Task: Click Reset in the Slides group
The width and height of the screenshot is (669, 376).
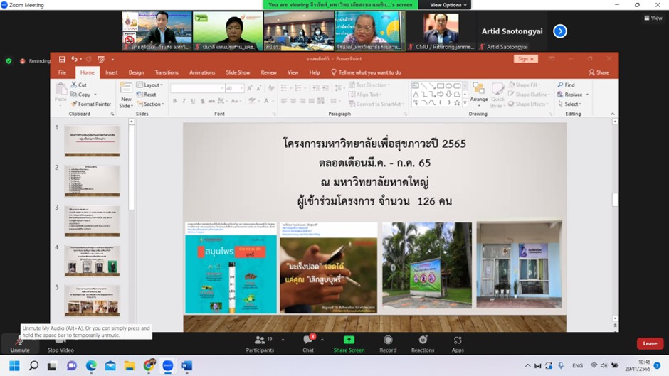Action: coord(147,95)
